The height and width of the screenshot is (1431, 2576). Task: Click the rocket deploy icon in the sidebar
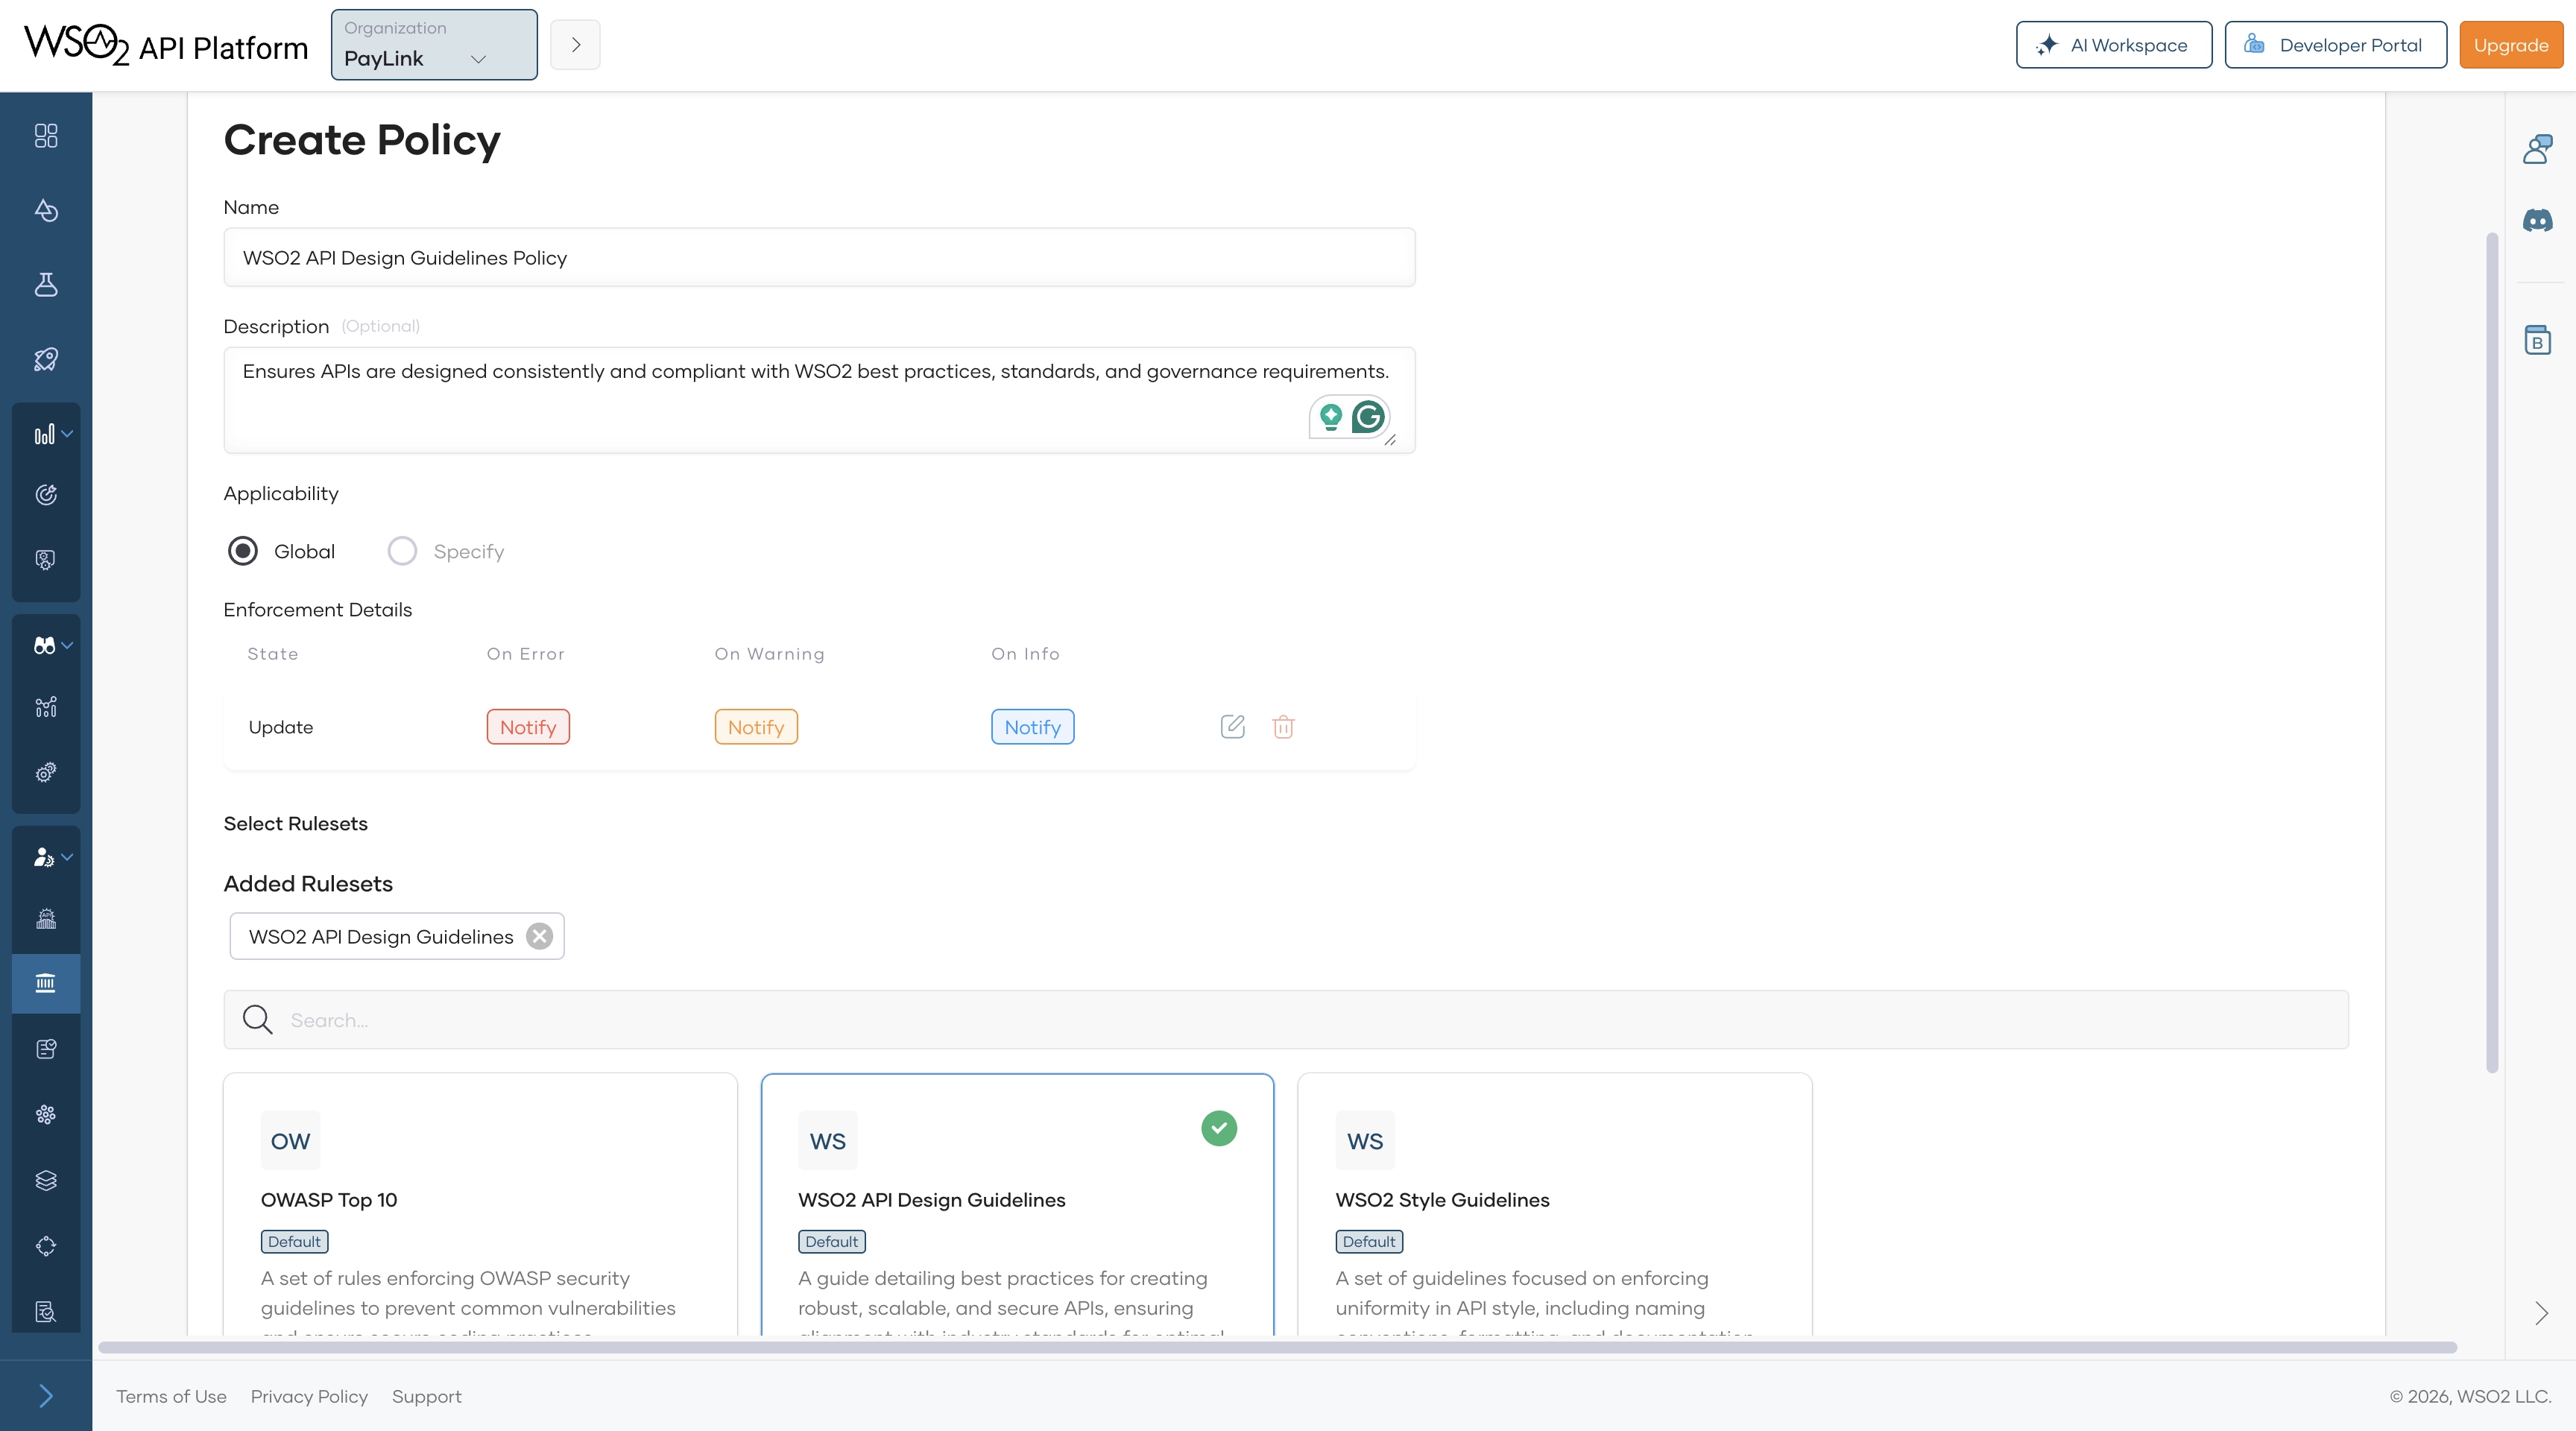pos(46,360)
